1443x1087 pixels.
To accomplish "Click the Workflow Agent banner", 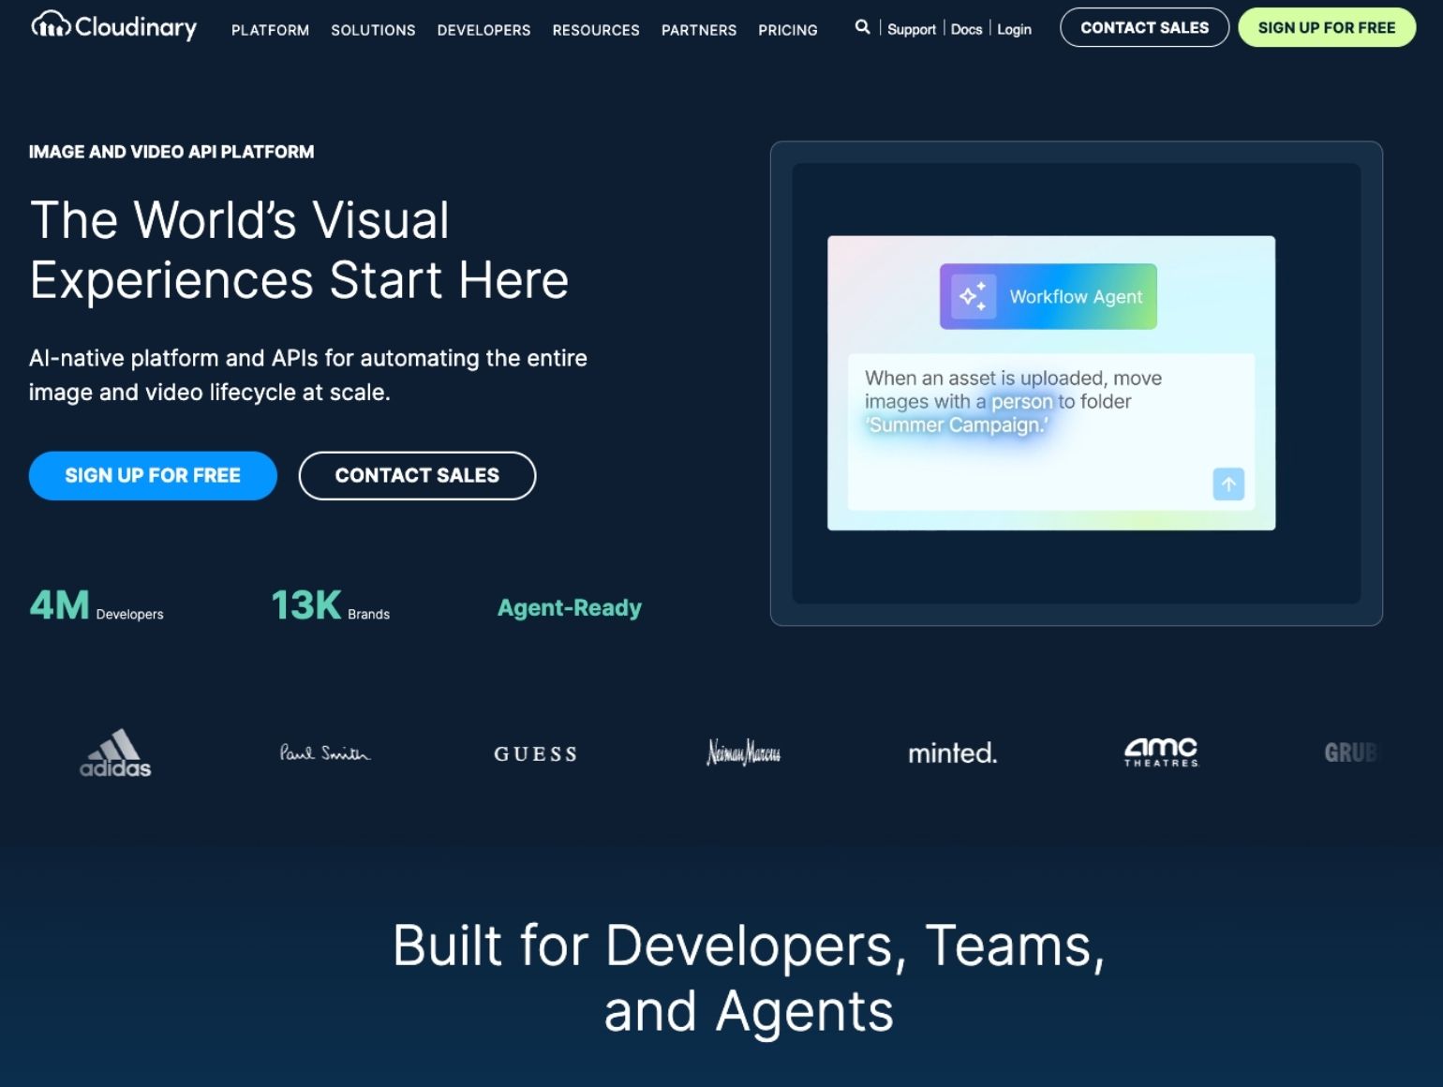I will [1048, 296].
